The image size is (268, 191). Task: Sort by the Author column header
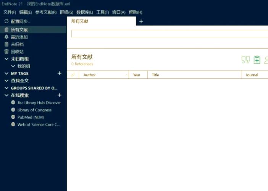[x=104, y=75]
